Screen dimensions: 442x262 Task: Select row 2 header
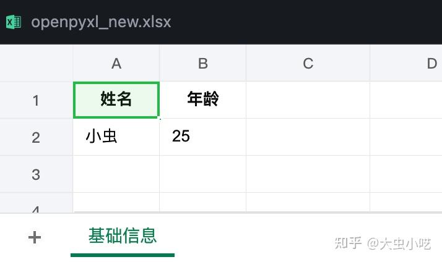click(x=36, y=137)
